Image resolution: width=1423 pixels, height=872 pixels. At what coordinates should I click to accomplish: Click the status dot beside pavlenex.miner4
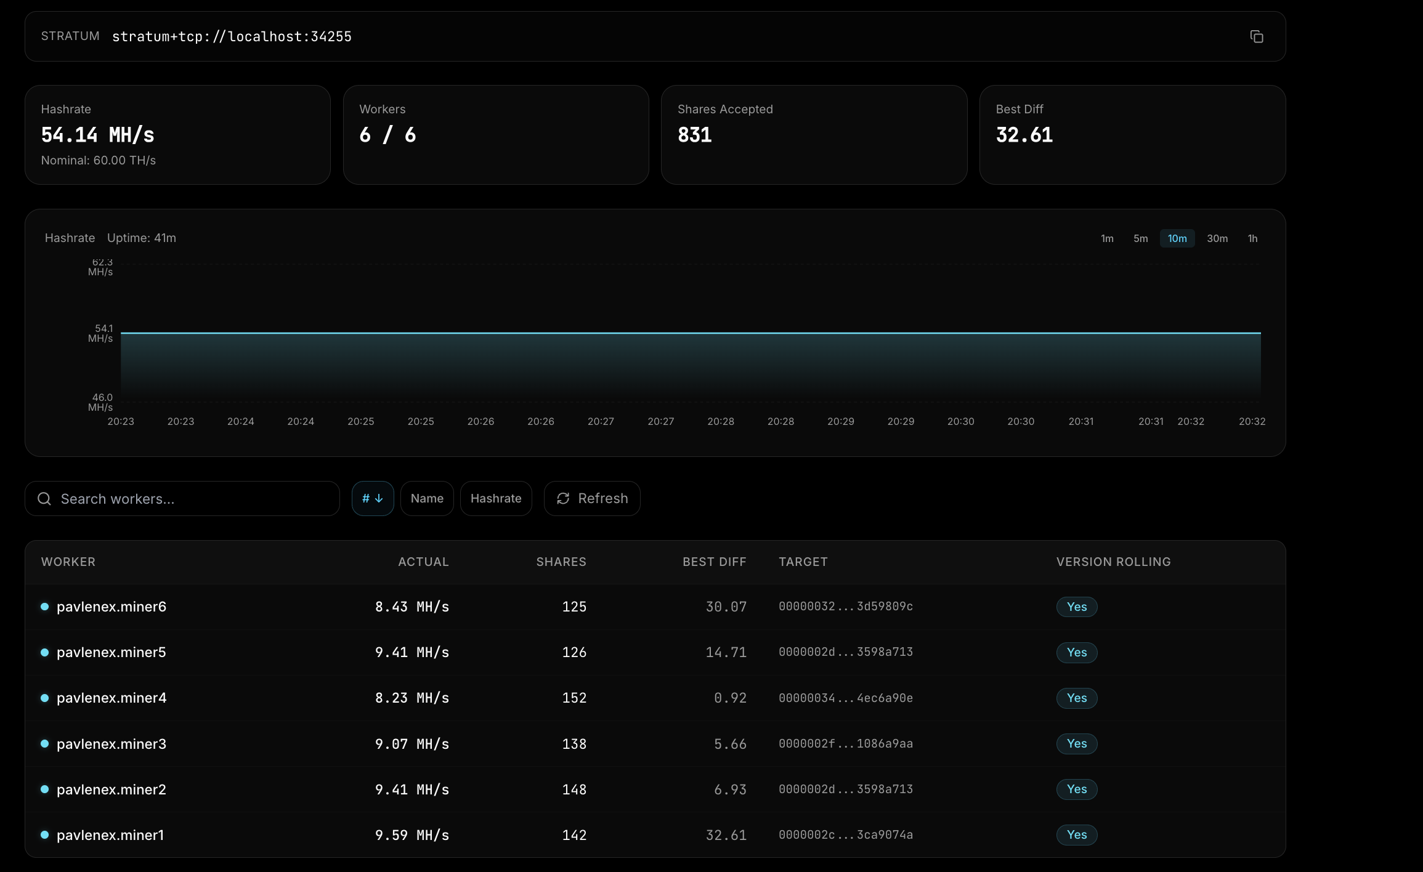(x=44, y=698)
